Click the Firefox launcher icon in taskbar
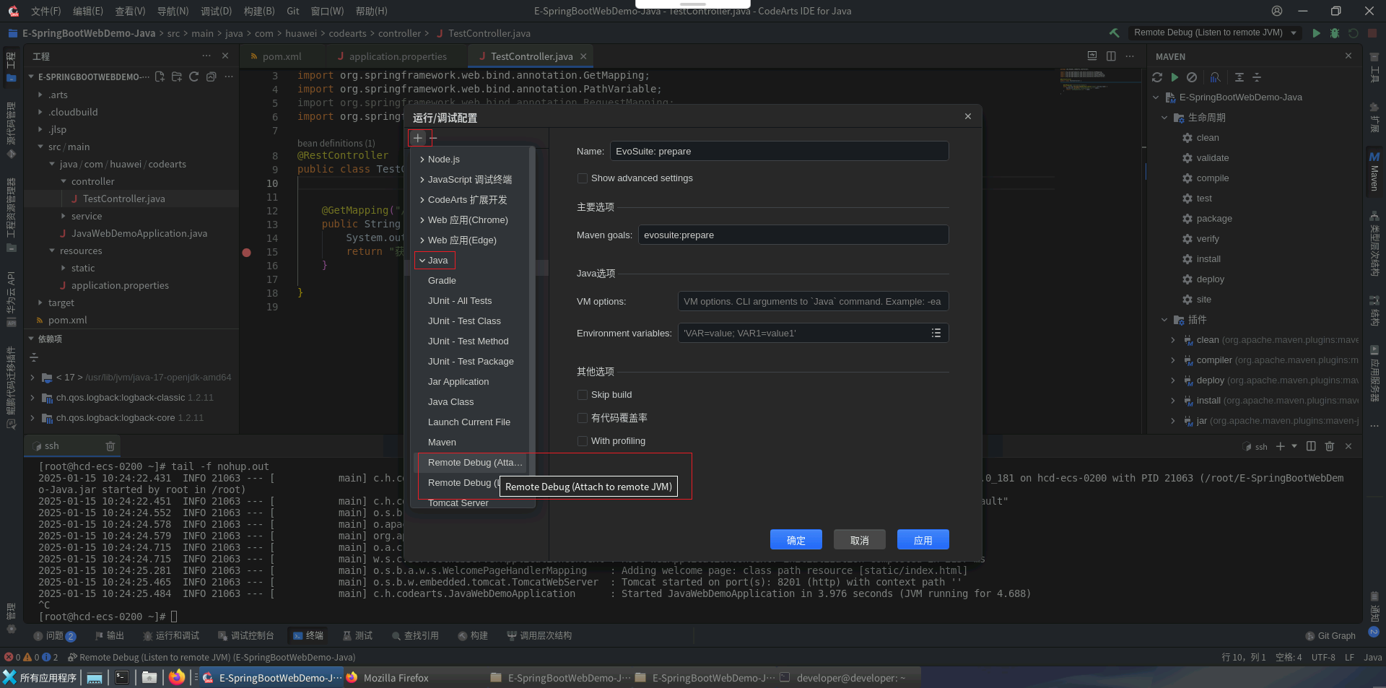The height and width of the screenshot is (688, 1386). pos(177,677)
